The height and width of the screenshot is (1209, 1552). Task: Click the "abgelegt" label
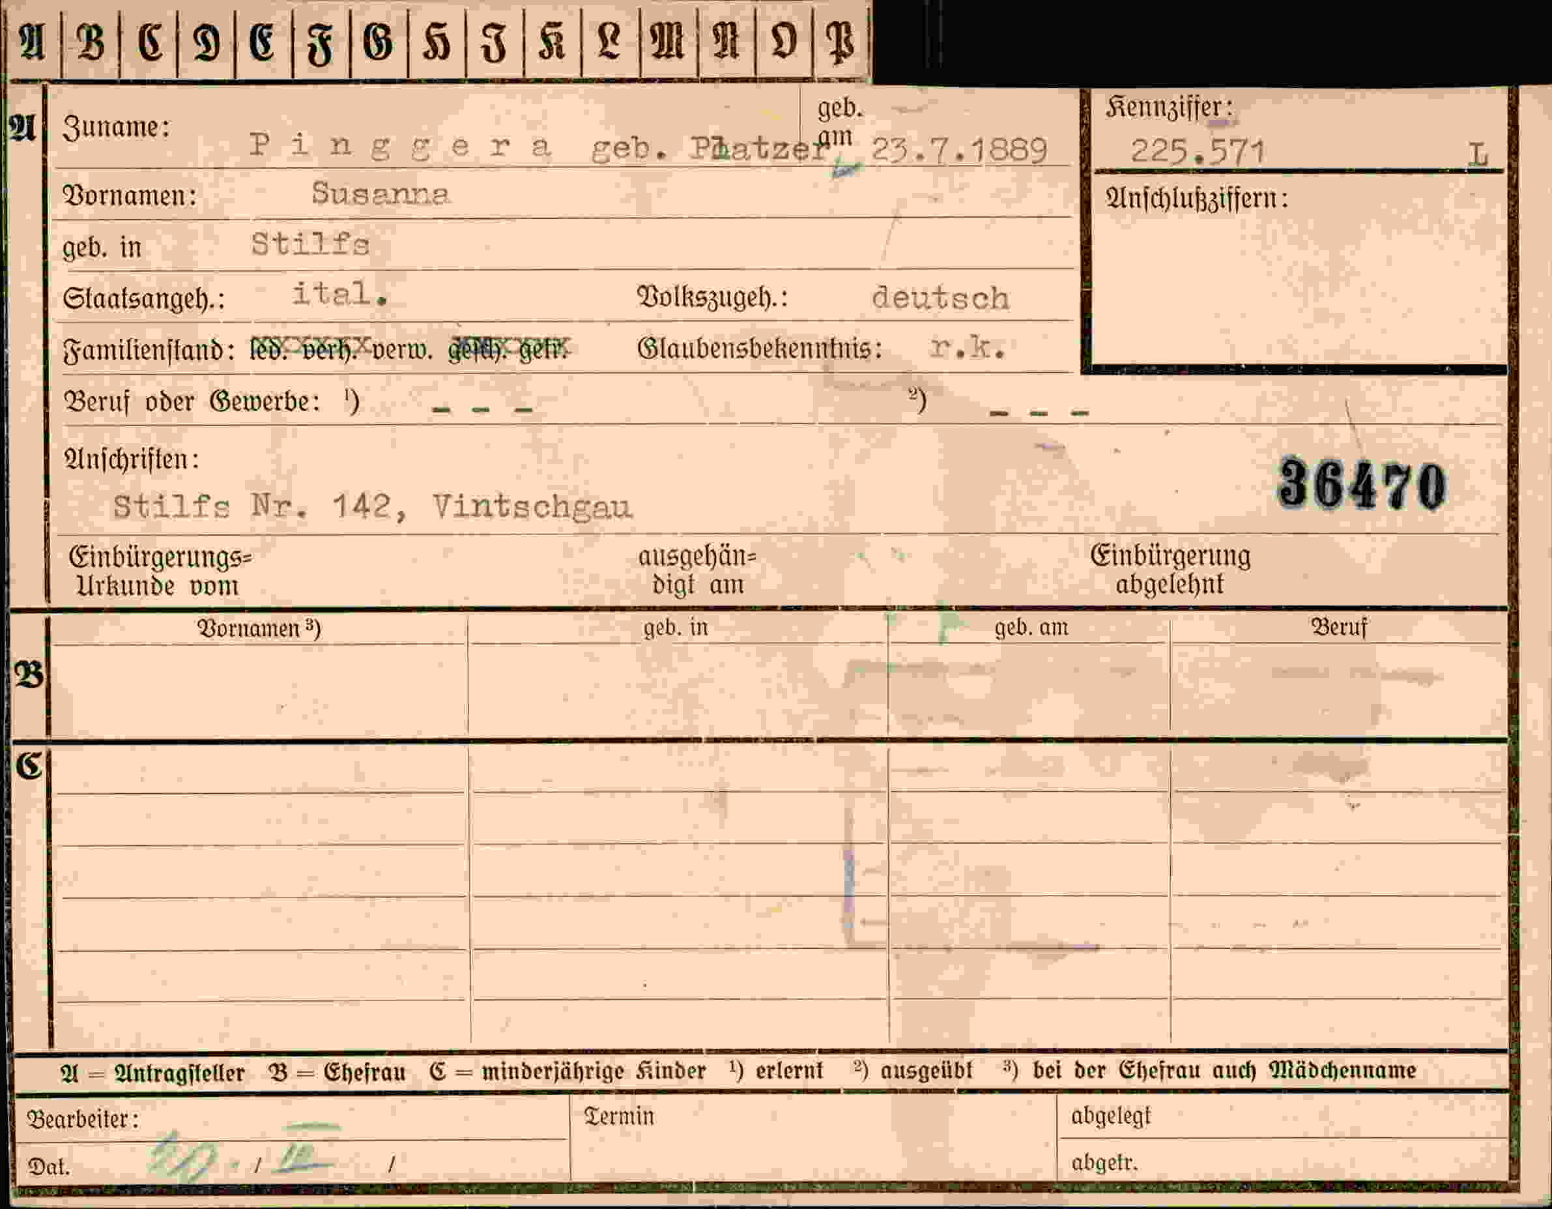tap(1111, 1116)
